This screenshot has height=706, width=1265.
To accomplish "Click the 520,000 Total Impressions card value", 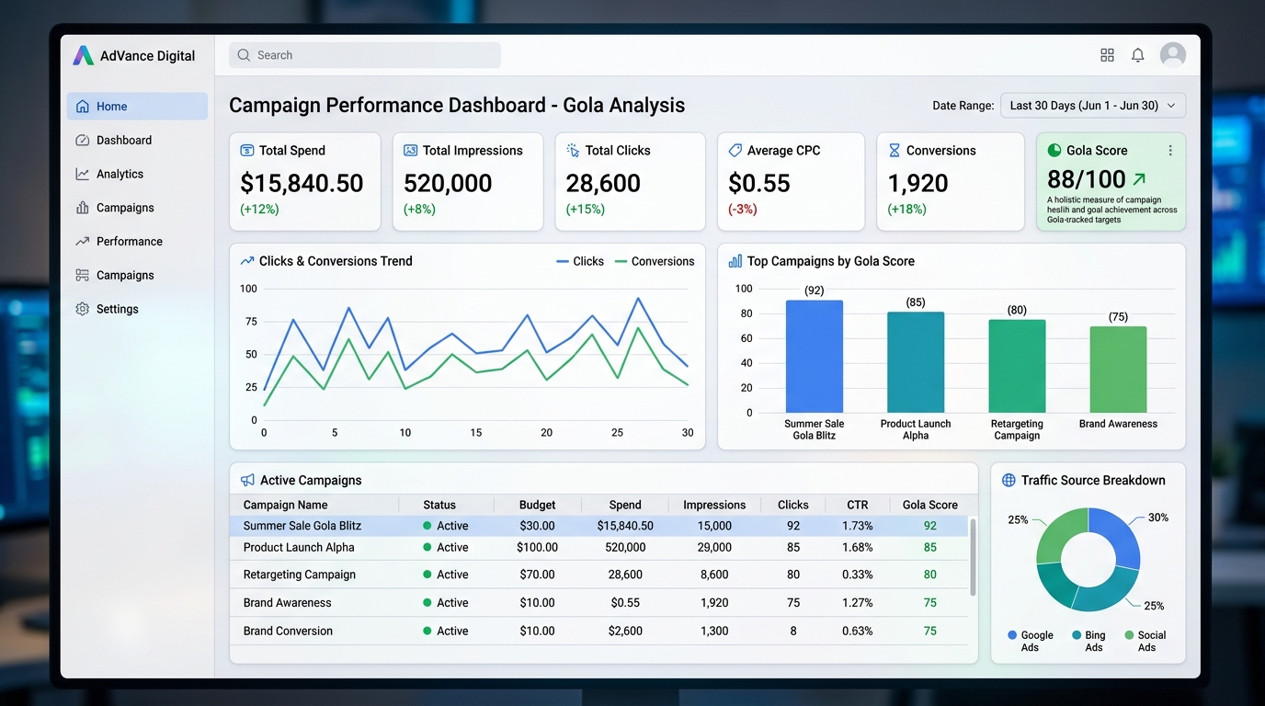I will click(448, 184).
